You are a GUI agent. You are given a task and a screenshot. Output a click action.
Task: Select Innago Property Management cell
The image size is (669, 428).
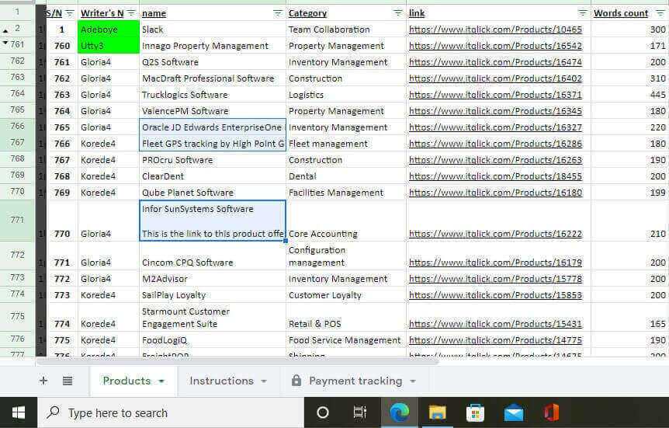coord(213,46)
